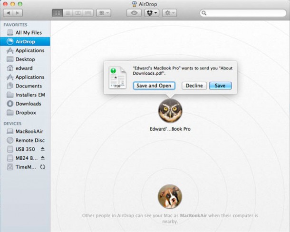Switch to list view
The image size is (290, 232).
point(68,13)
